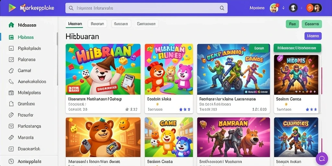
Task: Click the icon beside Molaiplalas
Action: point(11,93)
